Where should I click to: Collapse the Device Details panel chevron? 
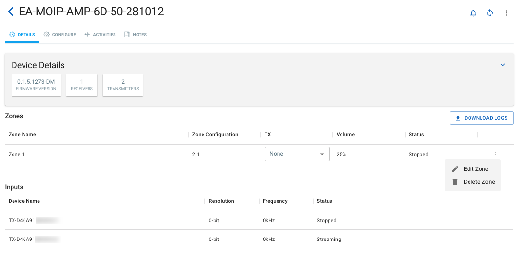click(503, 65)
